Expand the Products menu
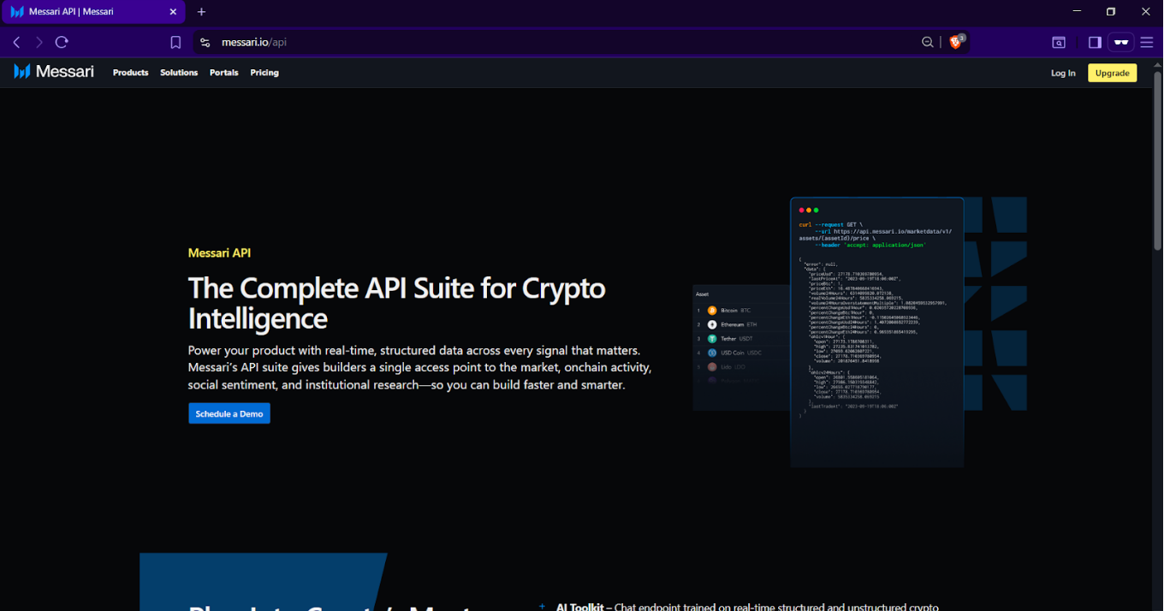This screenshot has height=611, width=1164. [130, 73]
